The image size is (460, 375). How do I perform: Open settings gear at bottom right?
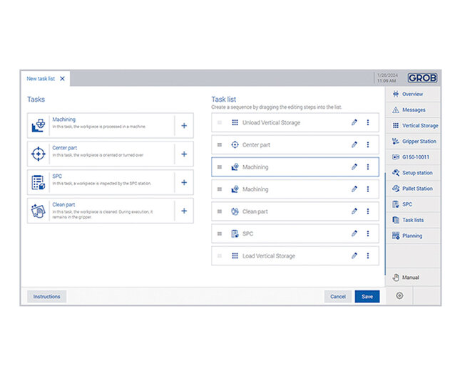coord(399,296)
